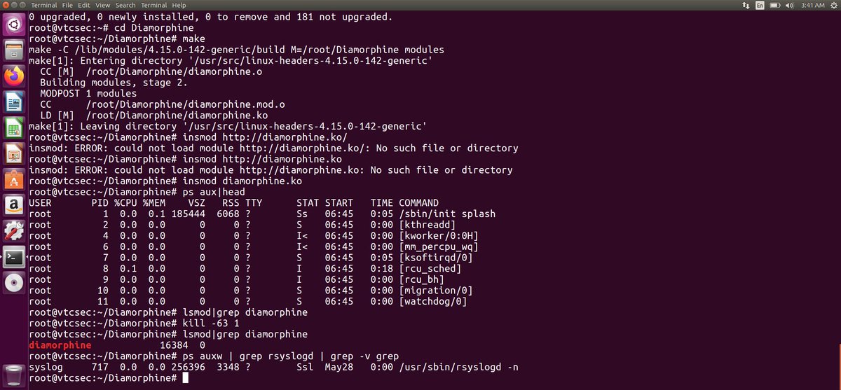Click the 'make[1]: Leaving directory' line

[x=227, y=126]
